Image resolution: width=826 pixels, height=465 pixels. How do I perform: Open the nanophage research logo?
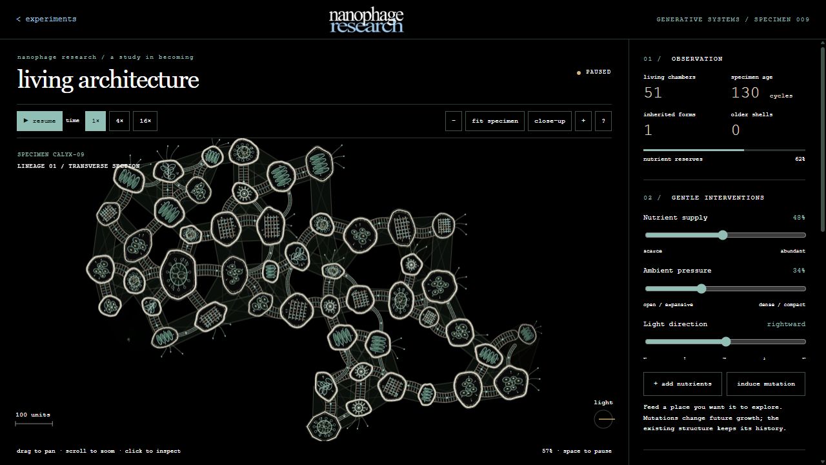click(366, 20)
